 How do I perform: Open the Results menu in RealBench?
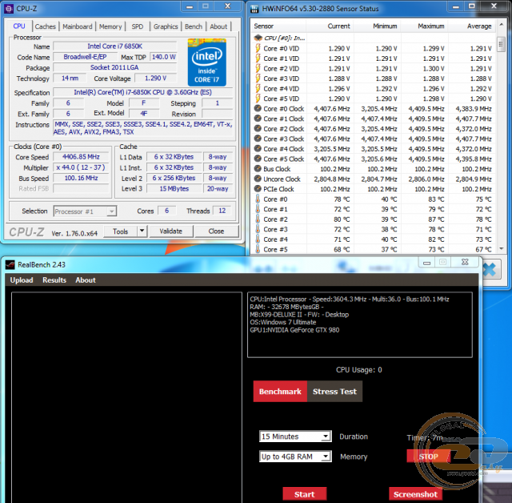point(54,280)
